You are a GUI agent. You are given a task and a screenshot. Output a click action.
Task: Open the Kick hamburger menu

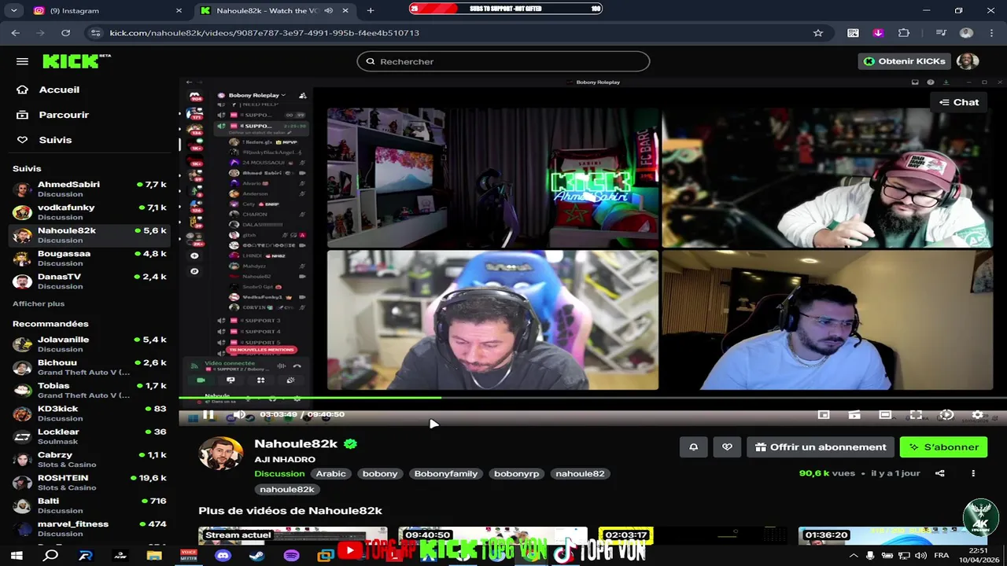tap(22, 61)
